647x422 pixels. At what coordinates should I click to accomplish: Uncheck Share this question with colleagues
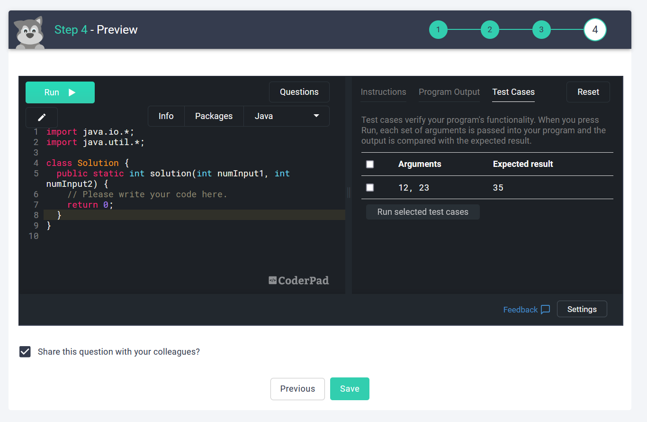point(25,352)
